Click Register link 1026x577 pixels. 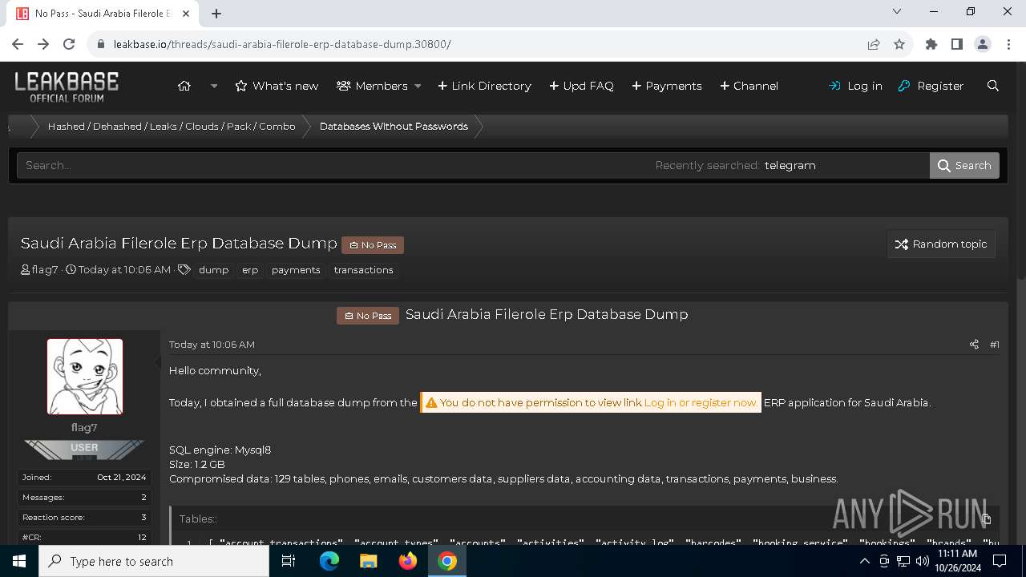[931, 86]
